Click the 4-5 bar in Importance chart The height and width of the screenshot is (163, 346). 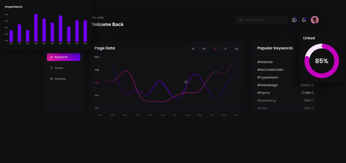[44, 30]
